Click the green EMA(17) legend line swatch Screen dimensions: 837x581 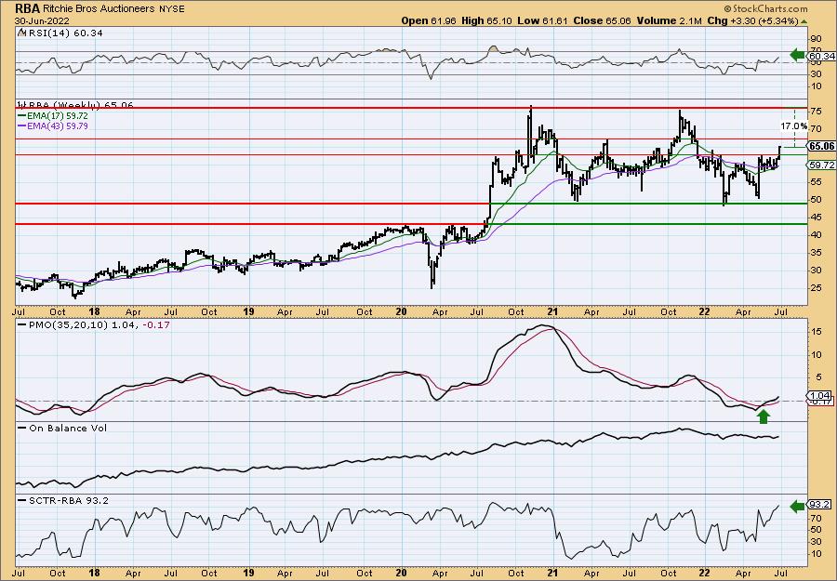tap(22, 116)
